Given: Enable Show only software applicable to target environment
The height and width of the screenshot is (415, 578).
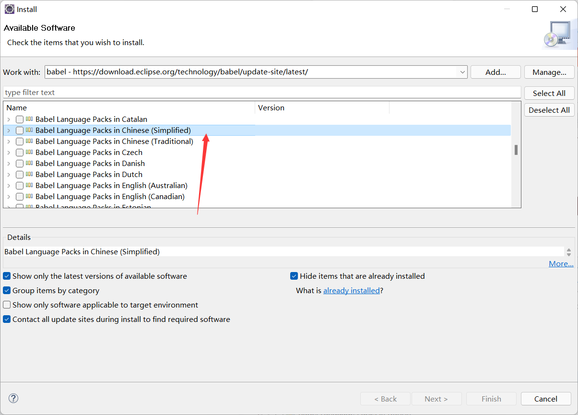Looking at the screenshot, I should click(7, 305).
